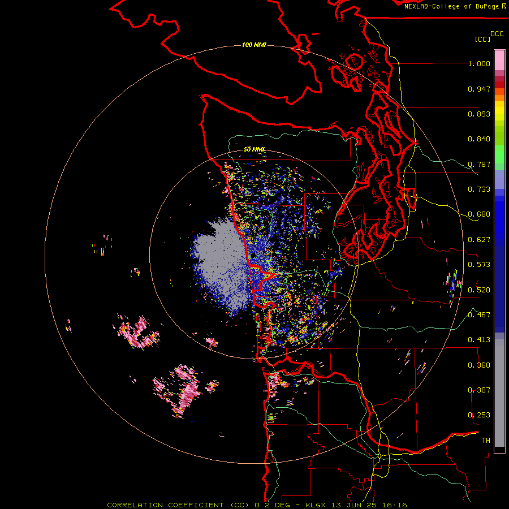Pick the red swatch on the color bar
This screenshot has width=509, height=509.
[499, 85]
